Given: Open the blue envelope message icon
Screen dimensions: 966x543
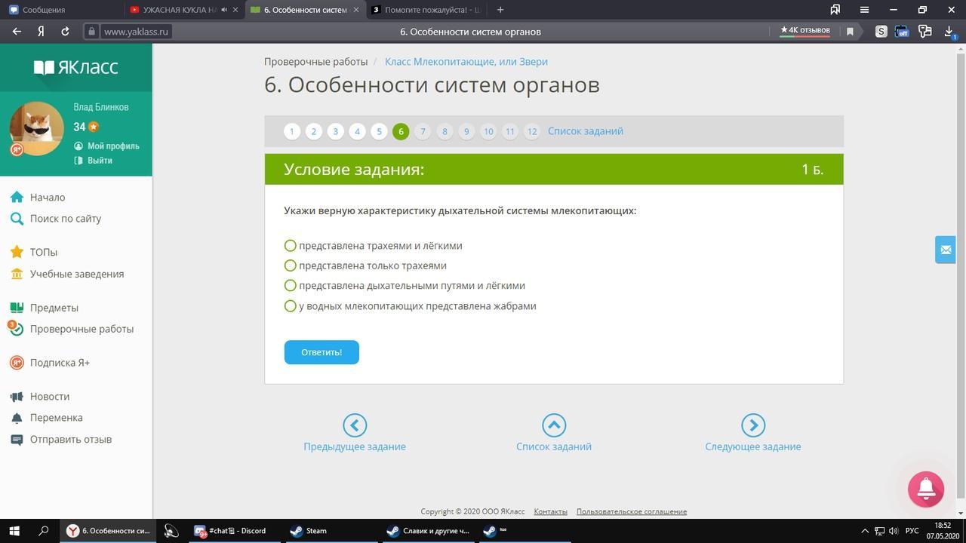Looking at the screenshot, I should (946, 250).
